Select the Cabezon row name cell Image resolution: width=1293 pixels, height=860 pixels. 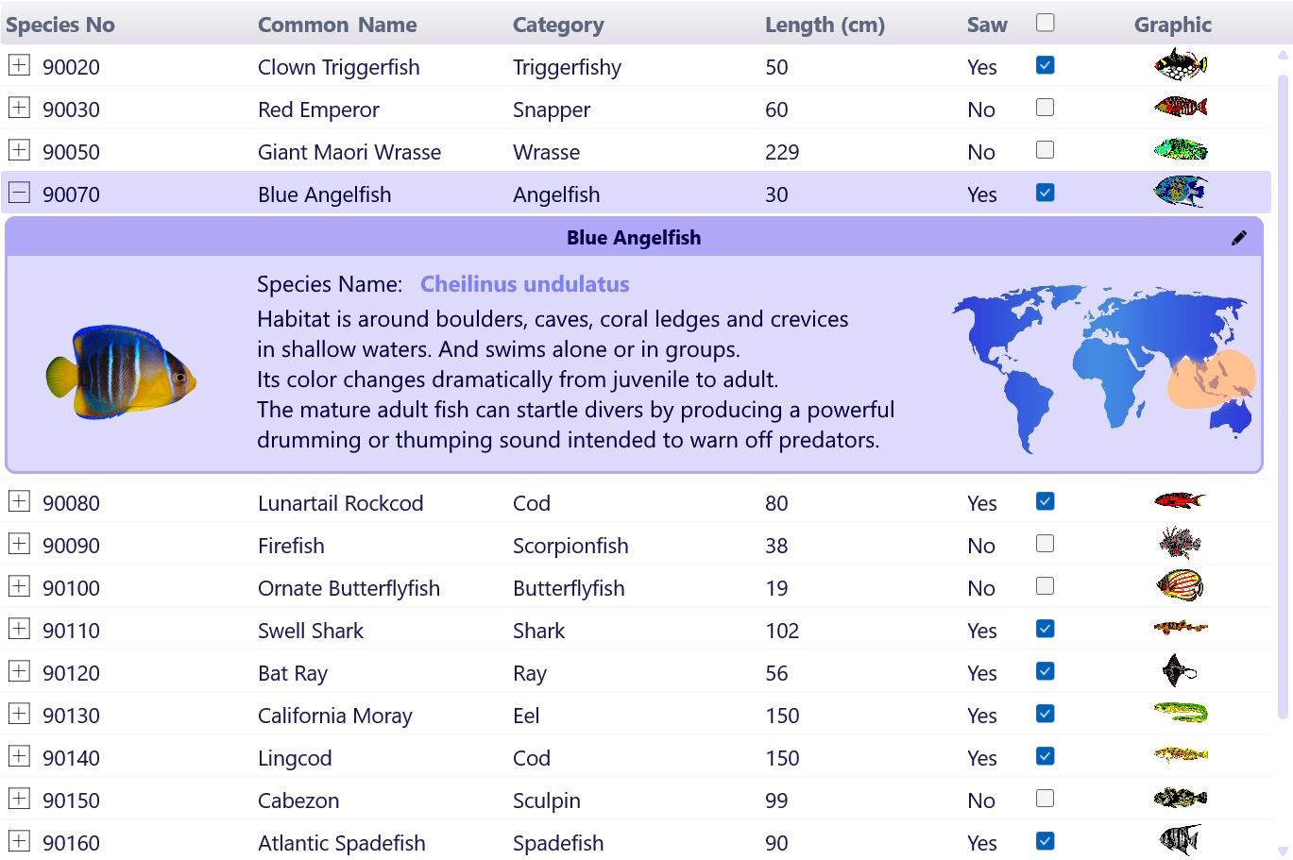click(298, 801)
